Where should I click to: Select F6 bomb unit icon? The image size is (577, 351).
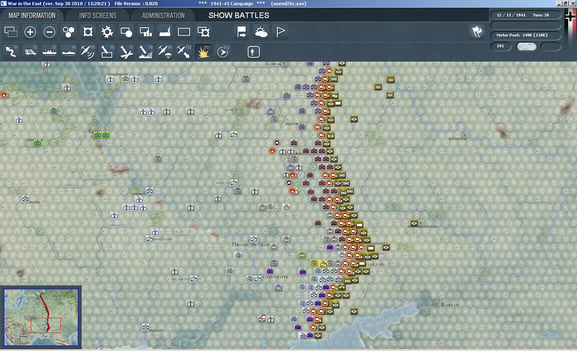point(107,52)
